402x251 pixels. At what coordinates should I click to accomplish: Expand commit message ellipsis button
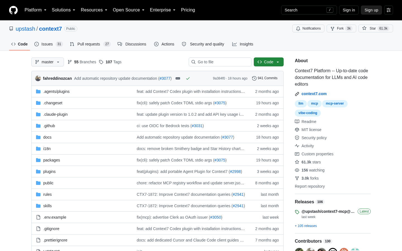tap(178, 78)
